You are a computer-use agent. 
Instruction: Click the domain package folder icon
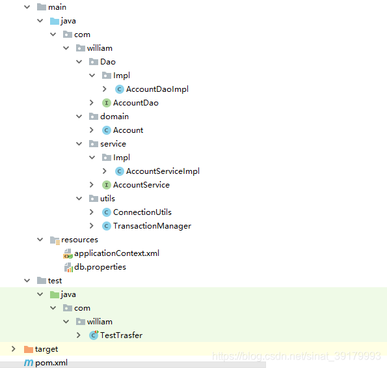coord(94,116)
